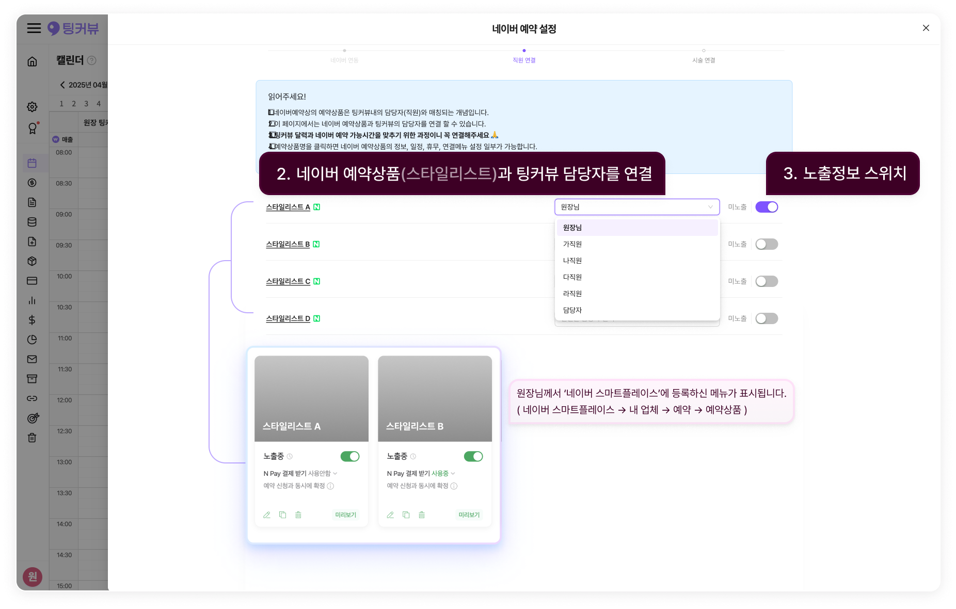
Task: Enable exposure switch for 스타일리스트 D row
Action: (767, 318)
